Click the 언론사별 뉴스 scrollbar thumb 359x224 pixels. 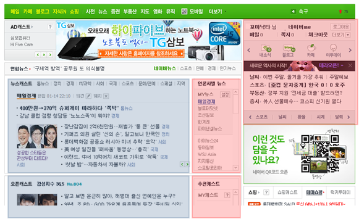coord(235,104)
